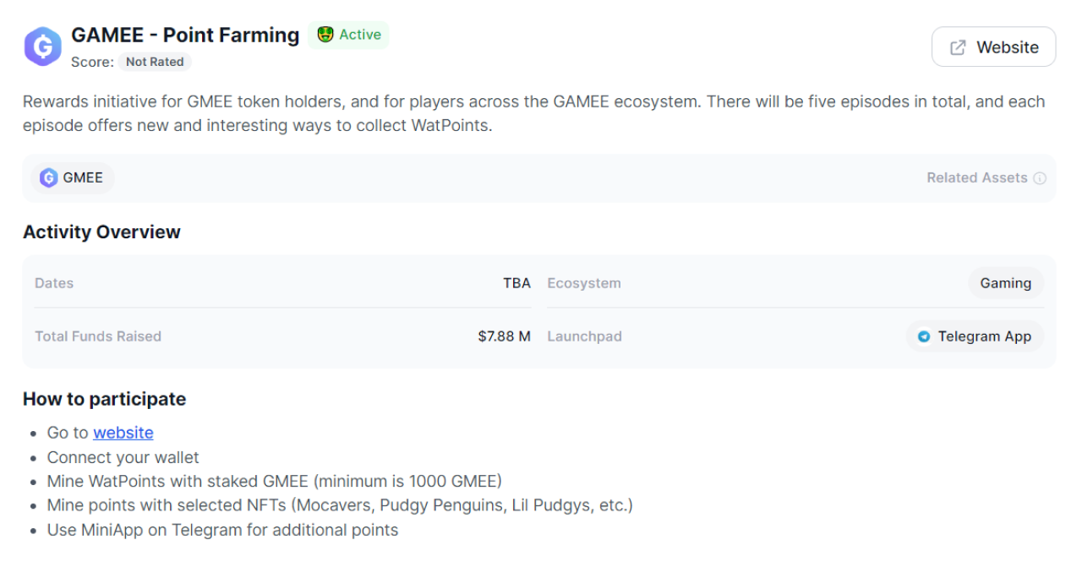Click the Use MiniApp on Telegram step
Screen dimensions: 1082x562
pyautogui.click(x=222, y=530)
